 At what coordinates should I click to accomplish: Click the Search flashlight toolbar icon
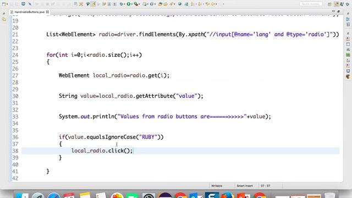171,4
